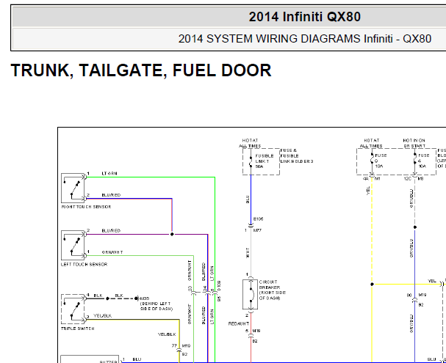Click the 'FUSE 4 10A' text
The height and width of the screenshot is (363, 446).
(423, 161)
